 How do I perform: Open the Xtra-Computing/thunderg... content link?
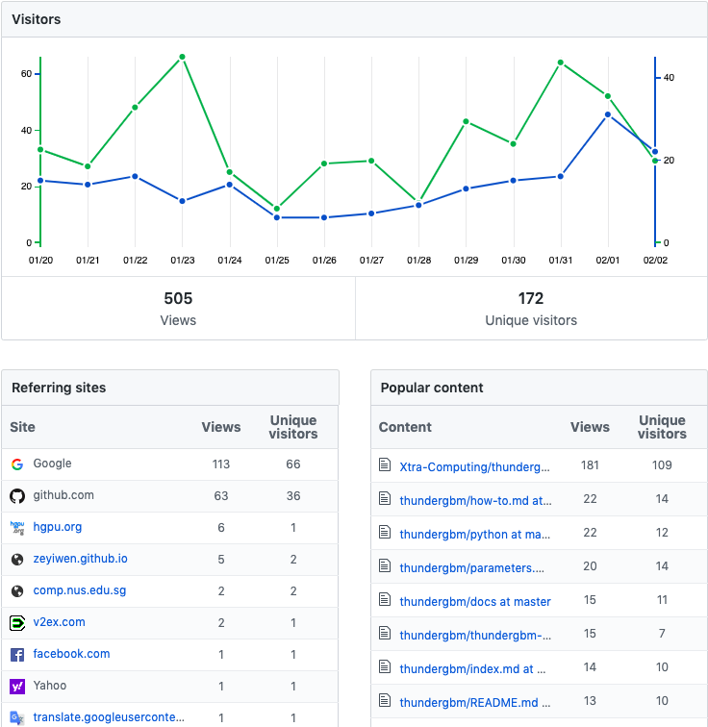475,467
